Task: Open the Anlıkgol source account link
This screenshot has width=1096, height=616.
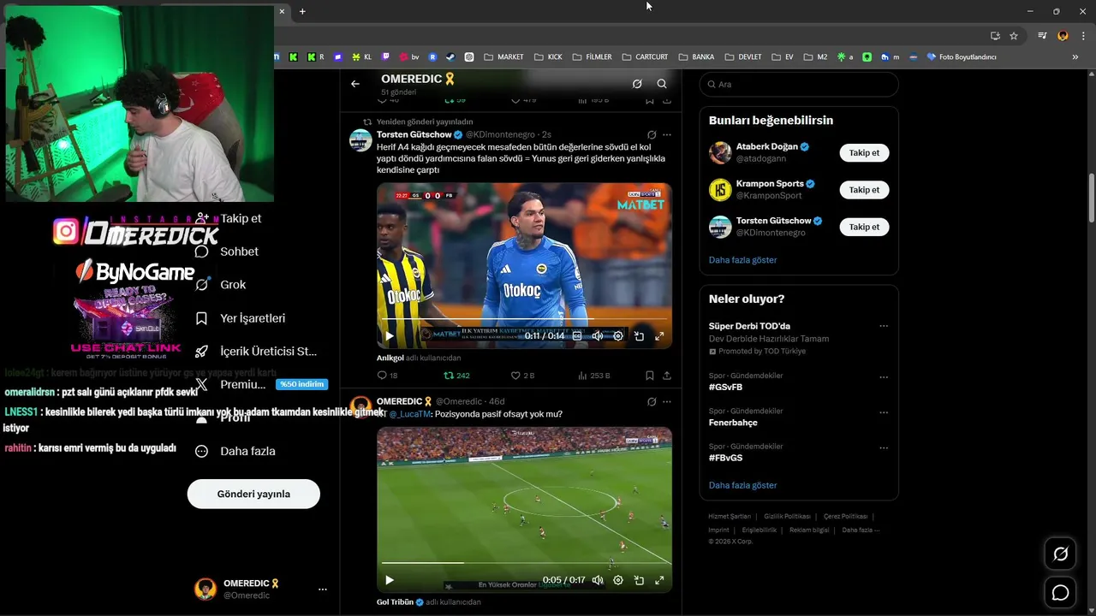Action: click(x=390, y=358)
